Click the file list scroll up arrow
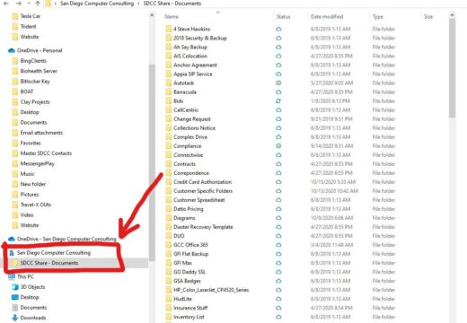467x323 pixels. (x=452, y=14)
